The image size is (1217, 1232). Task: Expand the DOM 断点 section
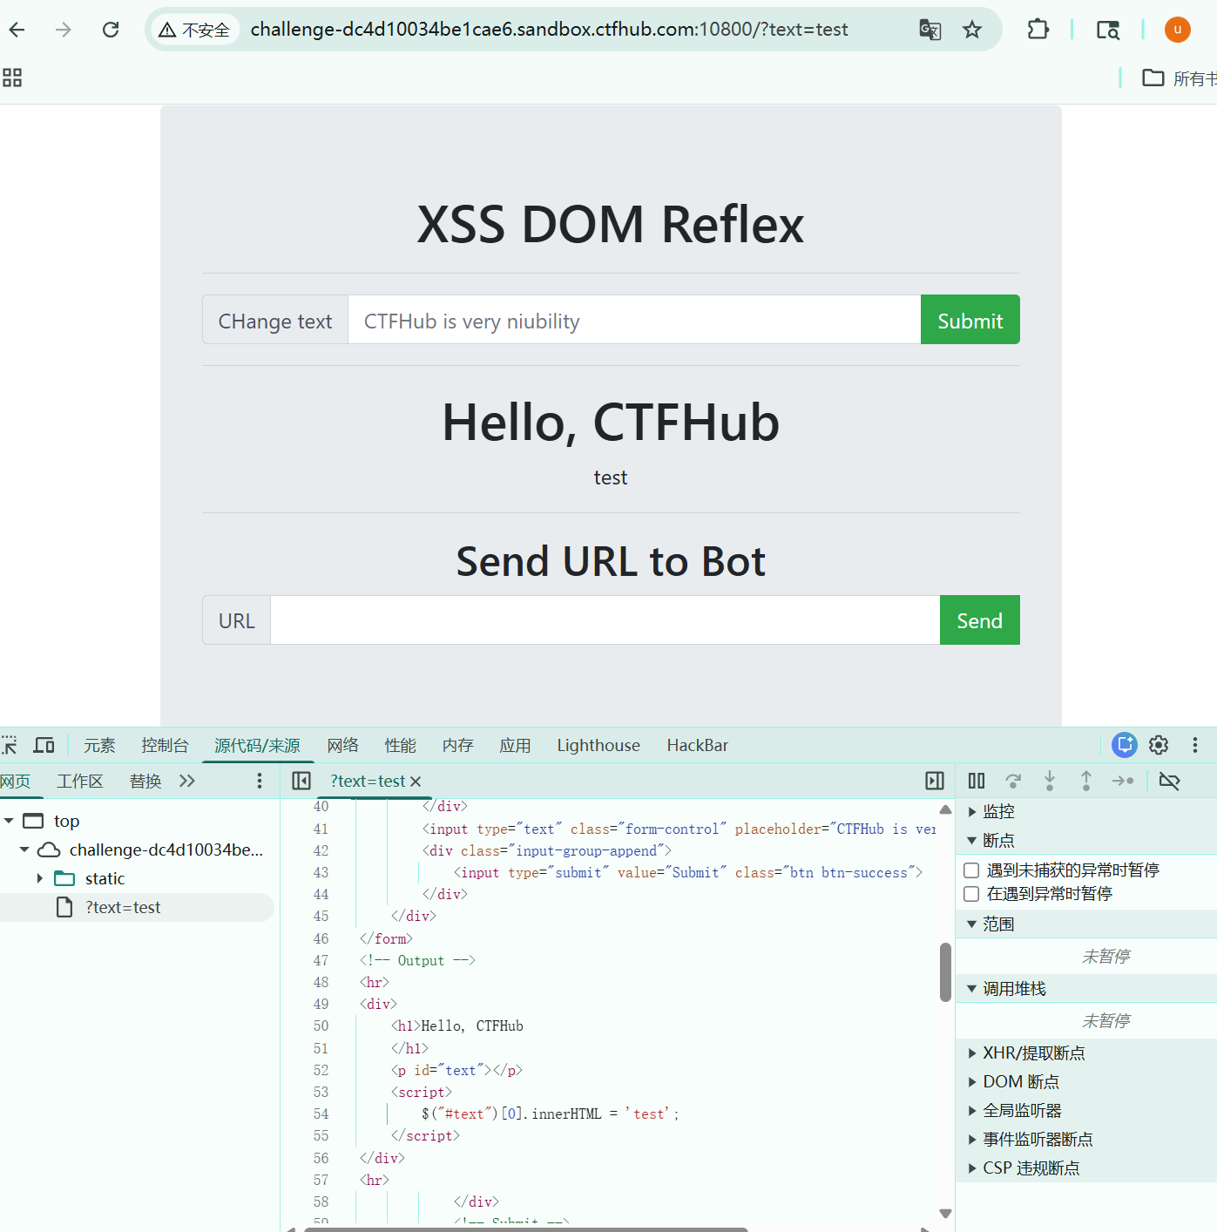(972, 1082)
